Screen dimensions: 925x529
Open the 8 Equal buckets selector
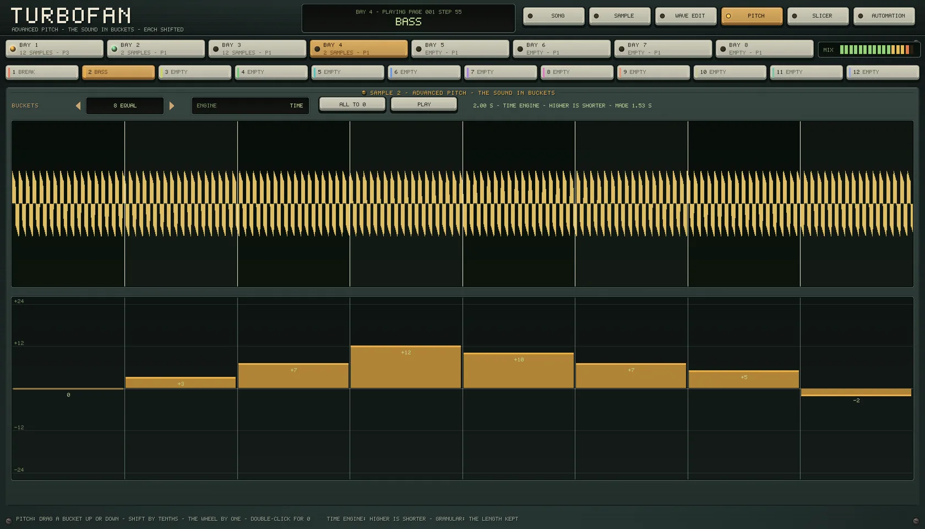click(x=125, y=106)
